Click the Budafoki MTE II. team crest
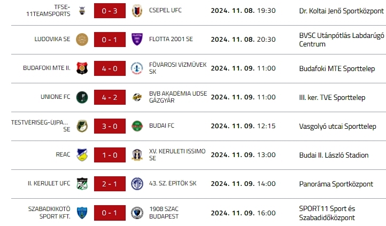Viewport: 386px width, 226px height. (x=82, y=68)
